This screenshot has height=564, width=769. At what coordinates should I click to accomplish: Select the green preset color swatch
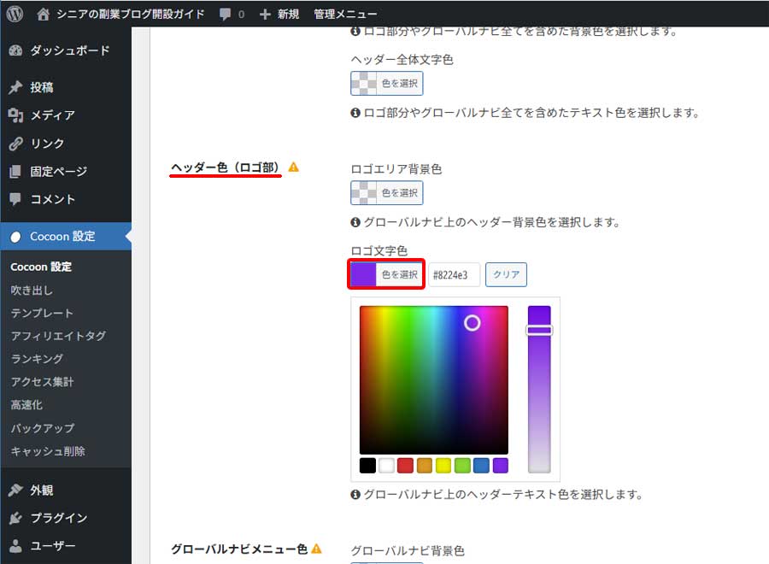coord(461,465)
